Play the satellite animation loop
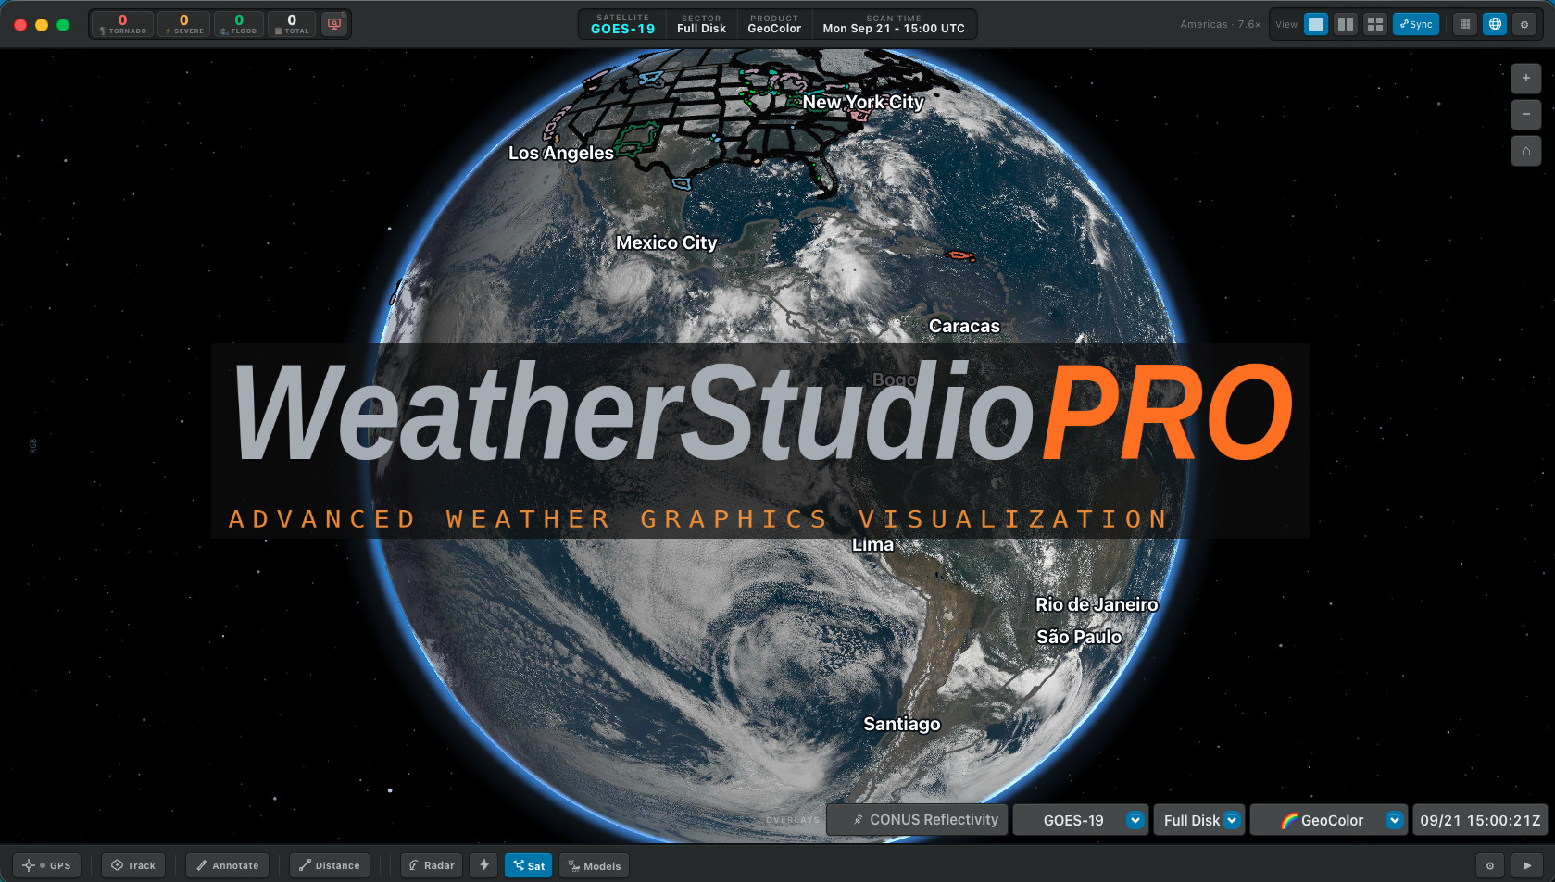 [x=1527, y=865]
